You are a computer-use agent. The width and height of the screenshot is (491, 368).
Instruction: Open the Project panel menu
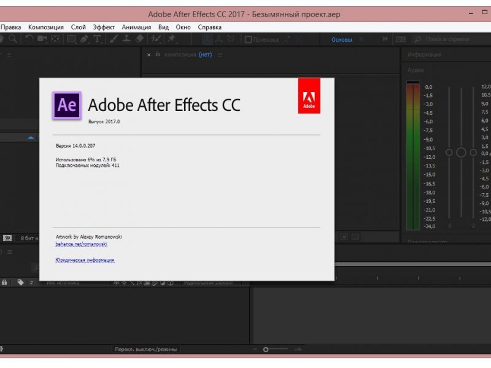click(x=10, y=55)
